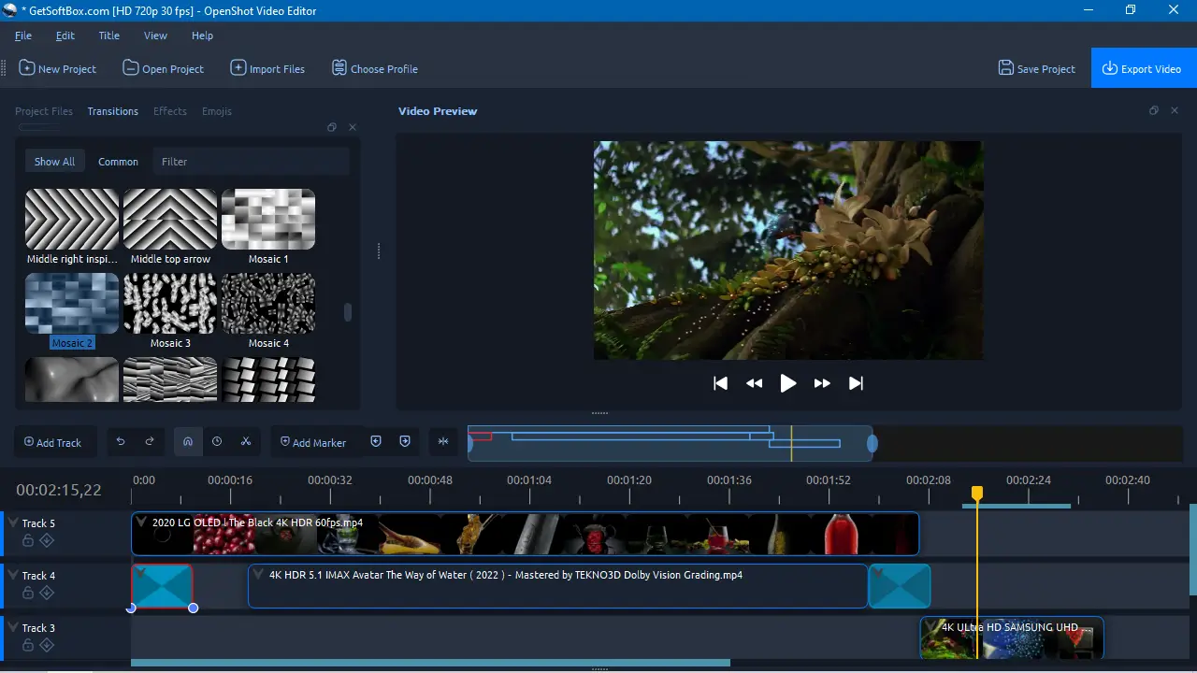1197x673 pixels.
Task: Open the Edit menu
Action: point(65,36)
